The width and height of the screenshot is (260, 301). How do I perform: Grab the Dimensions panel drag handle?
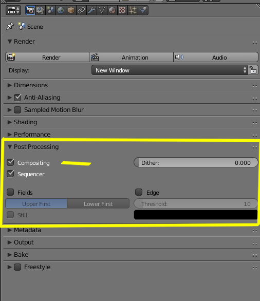tap(254, 86)
